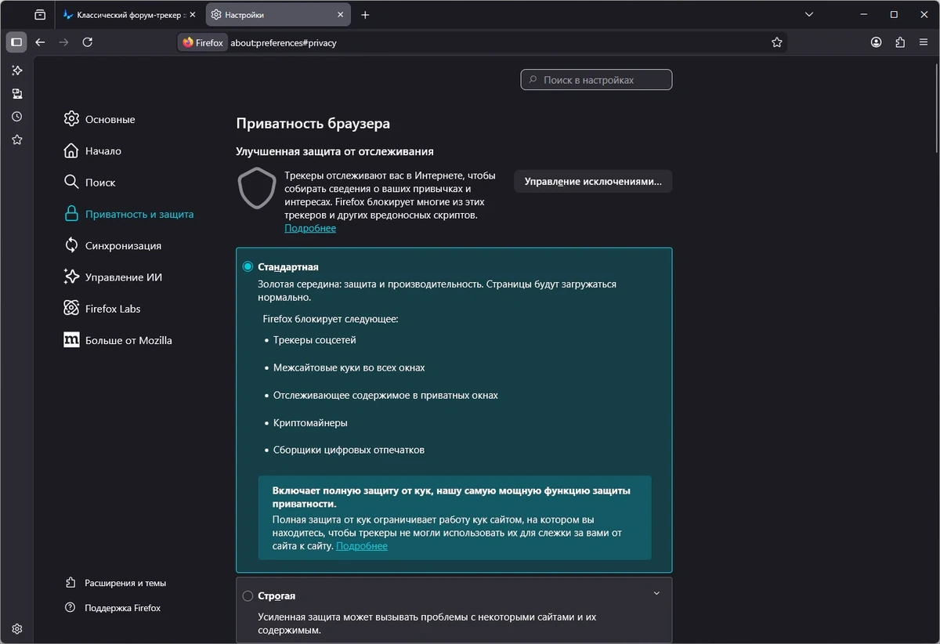Open sidebar customization gear icon
The height and width of the screenshot is (644, 940).
click(x=16, y=628)
